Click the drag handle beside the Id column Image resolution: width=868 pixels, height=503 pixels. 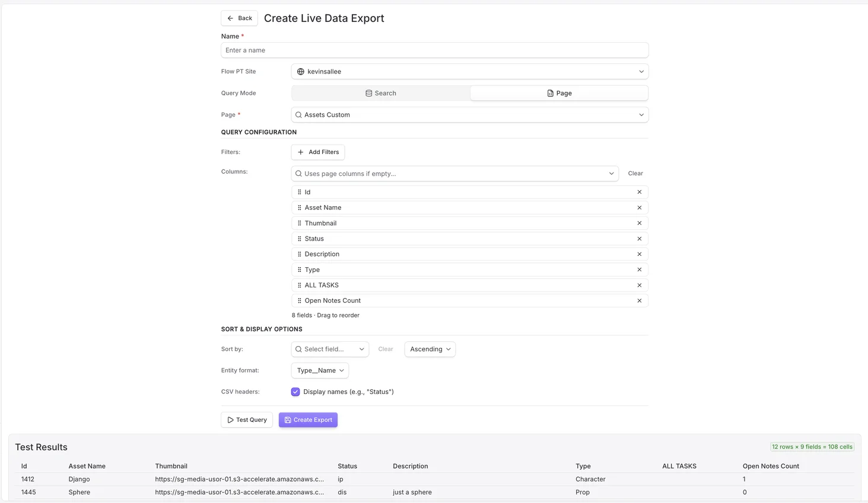click(299, 191)
